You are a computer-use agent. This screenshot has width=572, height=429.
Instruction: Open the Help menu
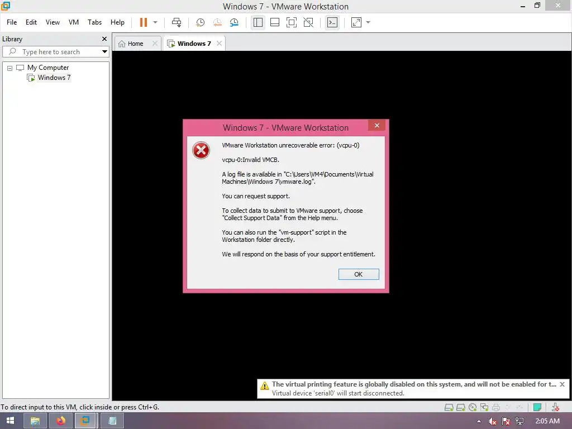pos(117,22)
